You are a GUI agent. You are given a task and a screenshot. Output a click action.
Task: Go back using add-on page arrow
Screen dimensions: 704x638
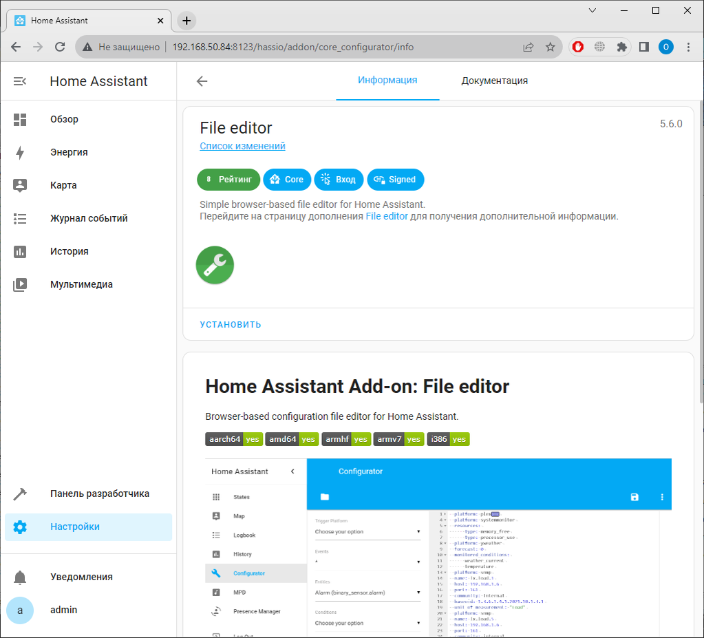[x=202, y=81]
